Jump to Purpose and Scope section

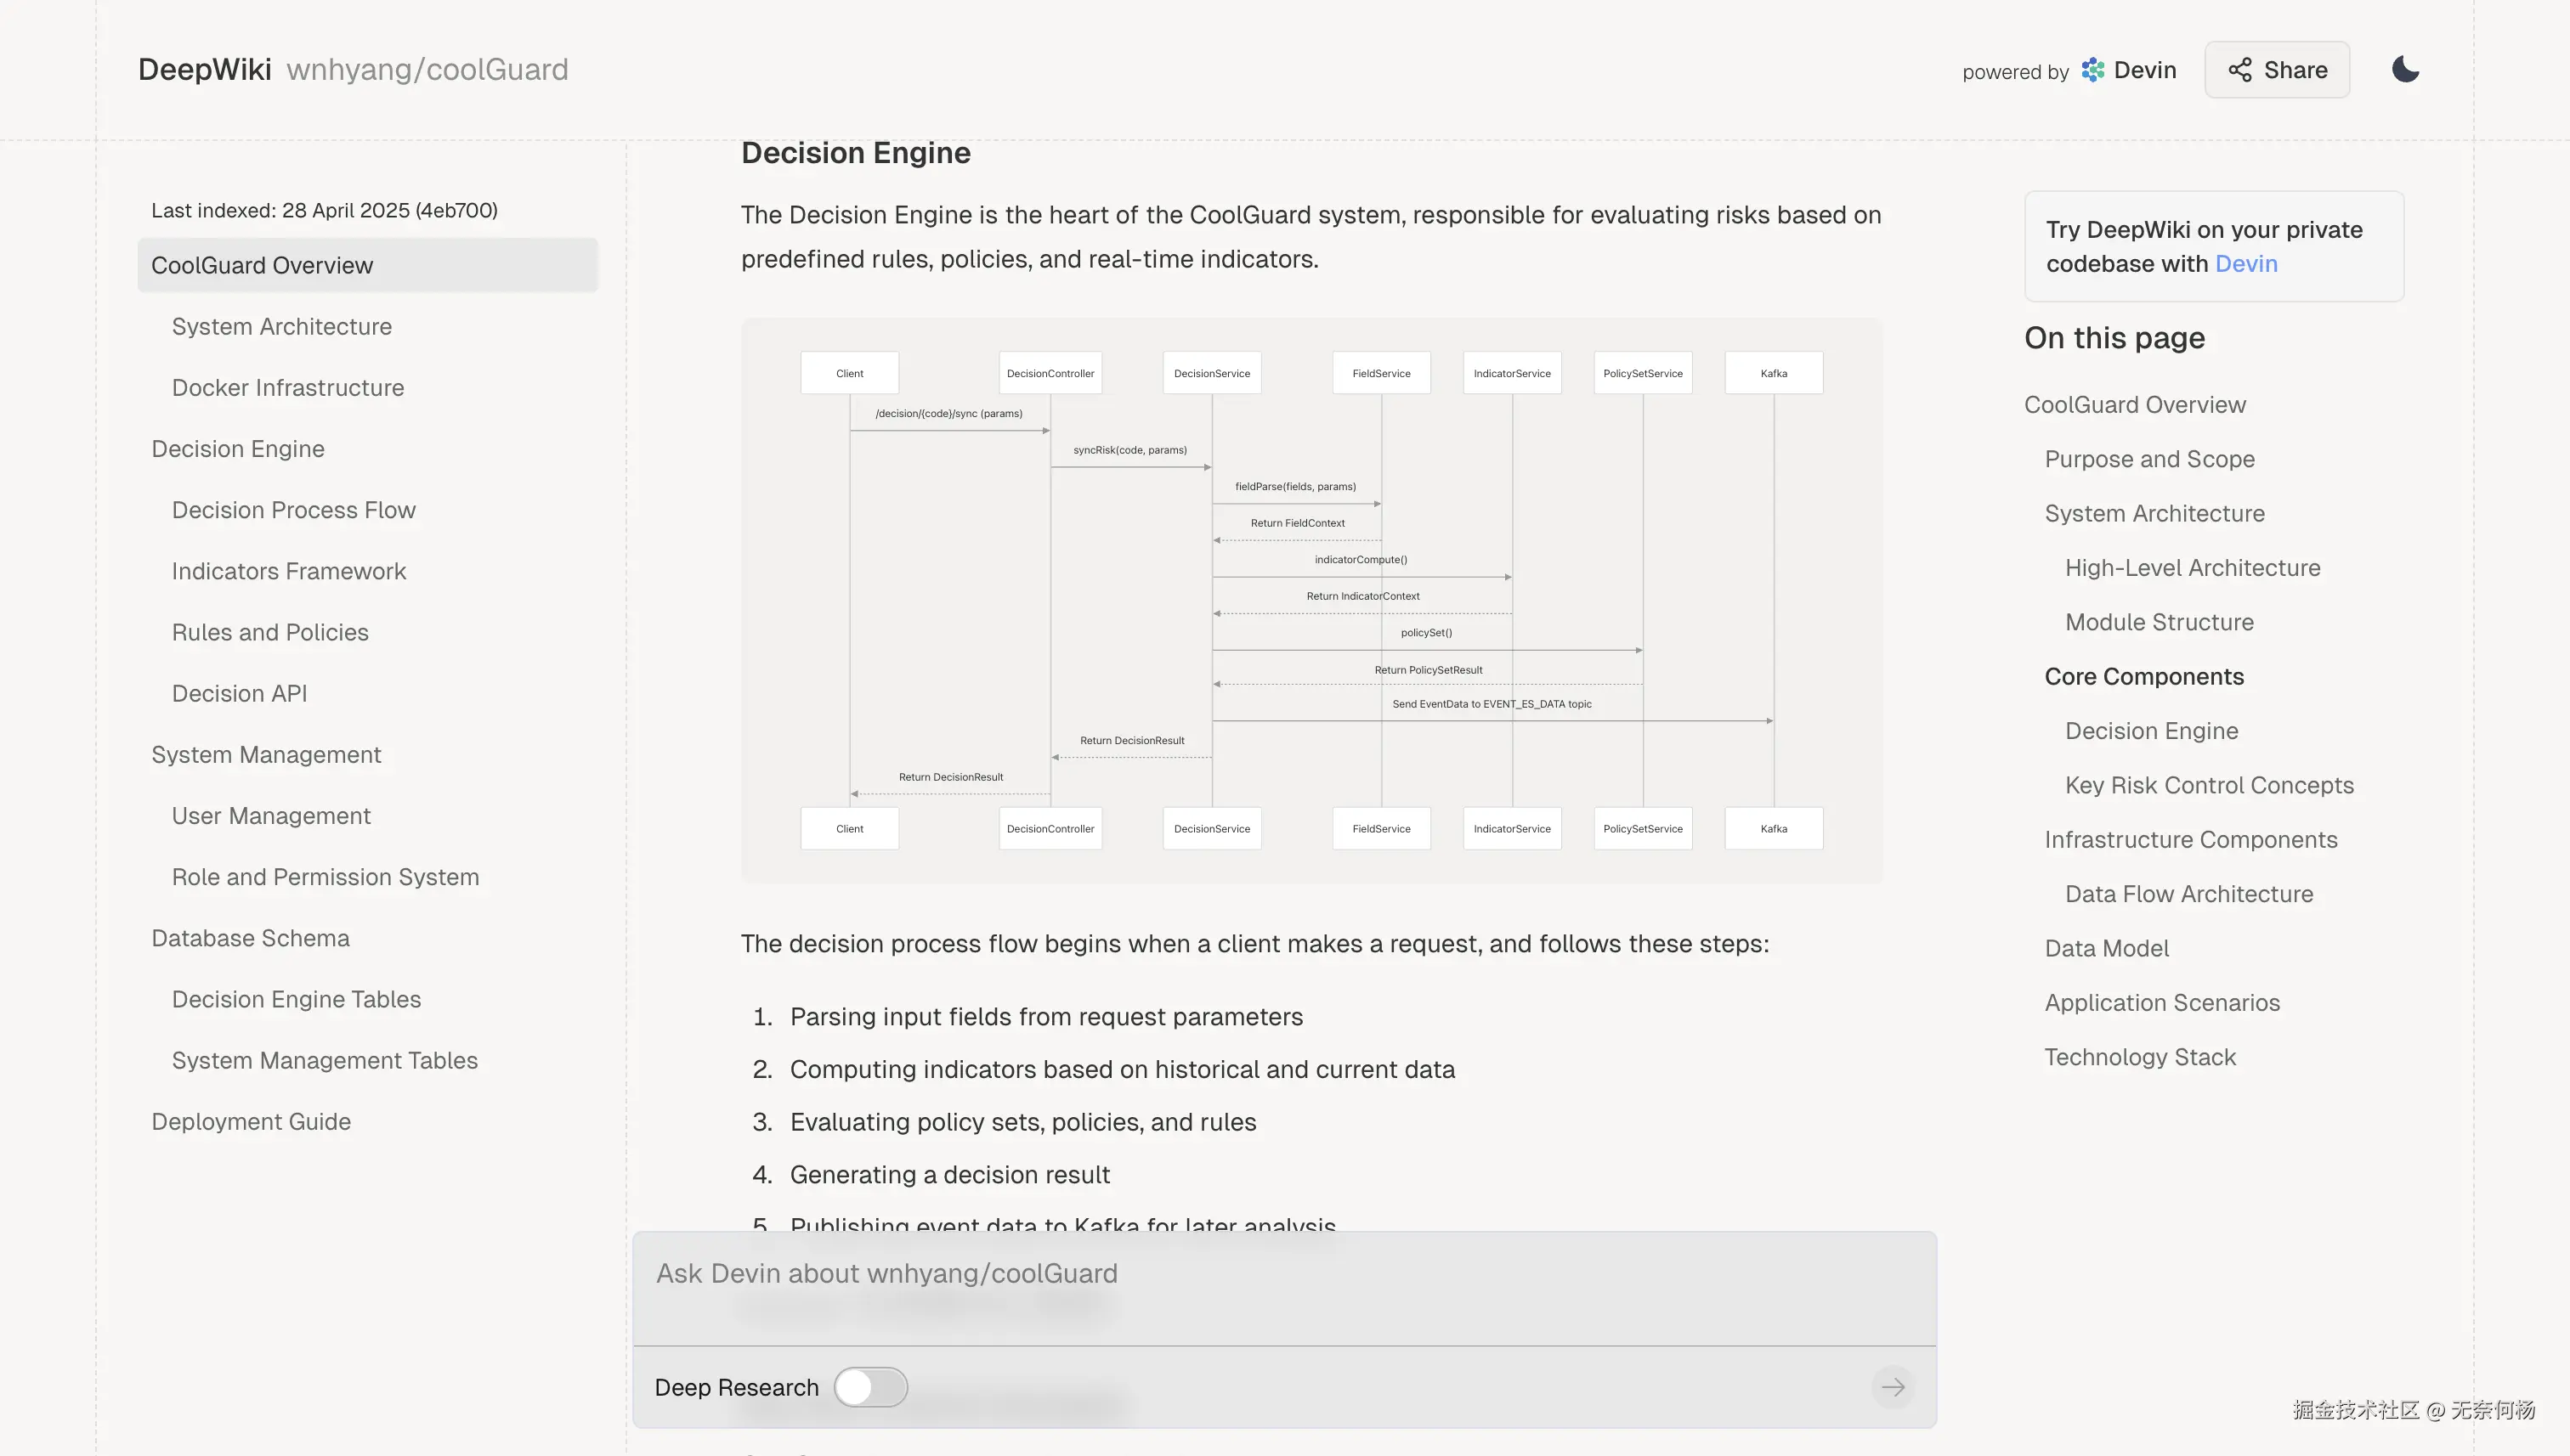tap(2148, 459)
